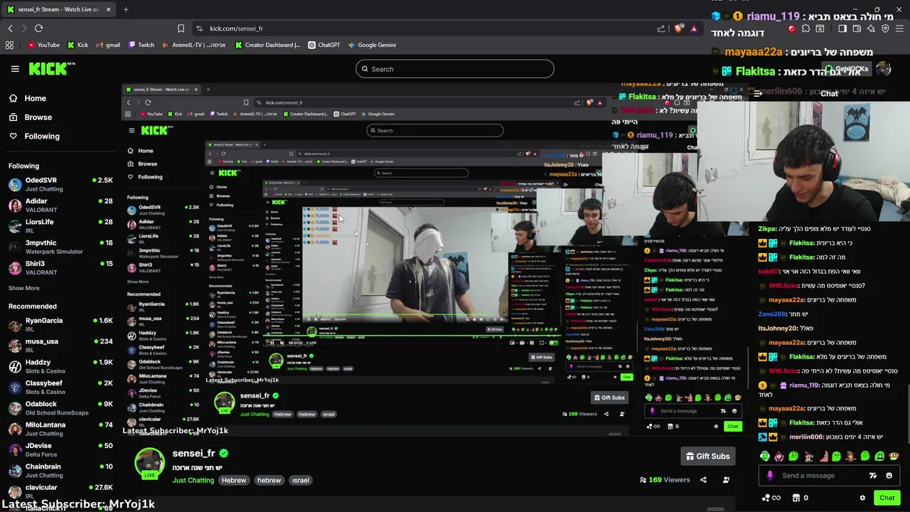Click the browser forward arrow
910x512 pixels.
tap(23, 28)
